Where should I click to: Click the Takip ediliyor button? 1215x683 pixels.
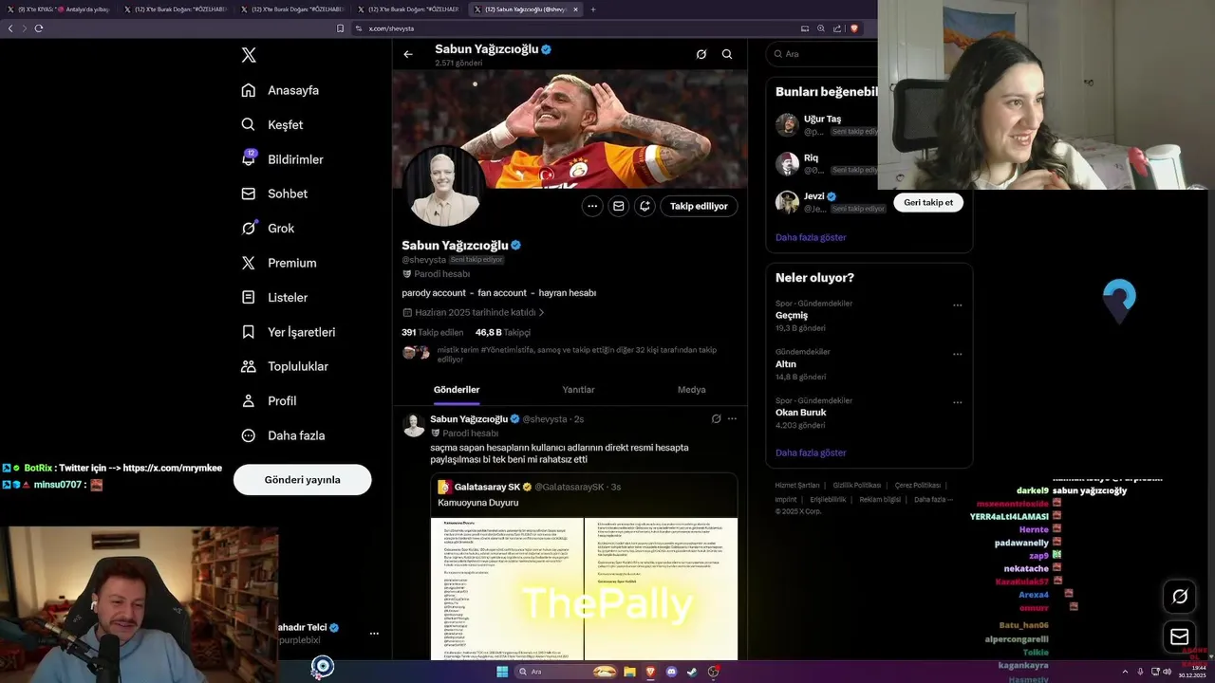[699, 206]
